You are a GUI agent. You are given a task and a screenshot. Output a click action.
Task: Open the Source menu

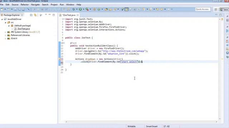coord(15,5)
